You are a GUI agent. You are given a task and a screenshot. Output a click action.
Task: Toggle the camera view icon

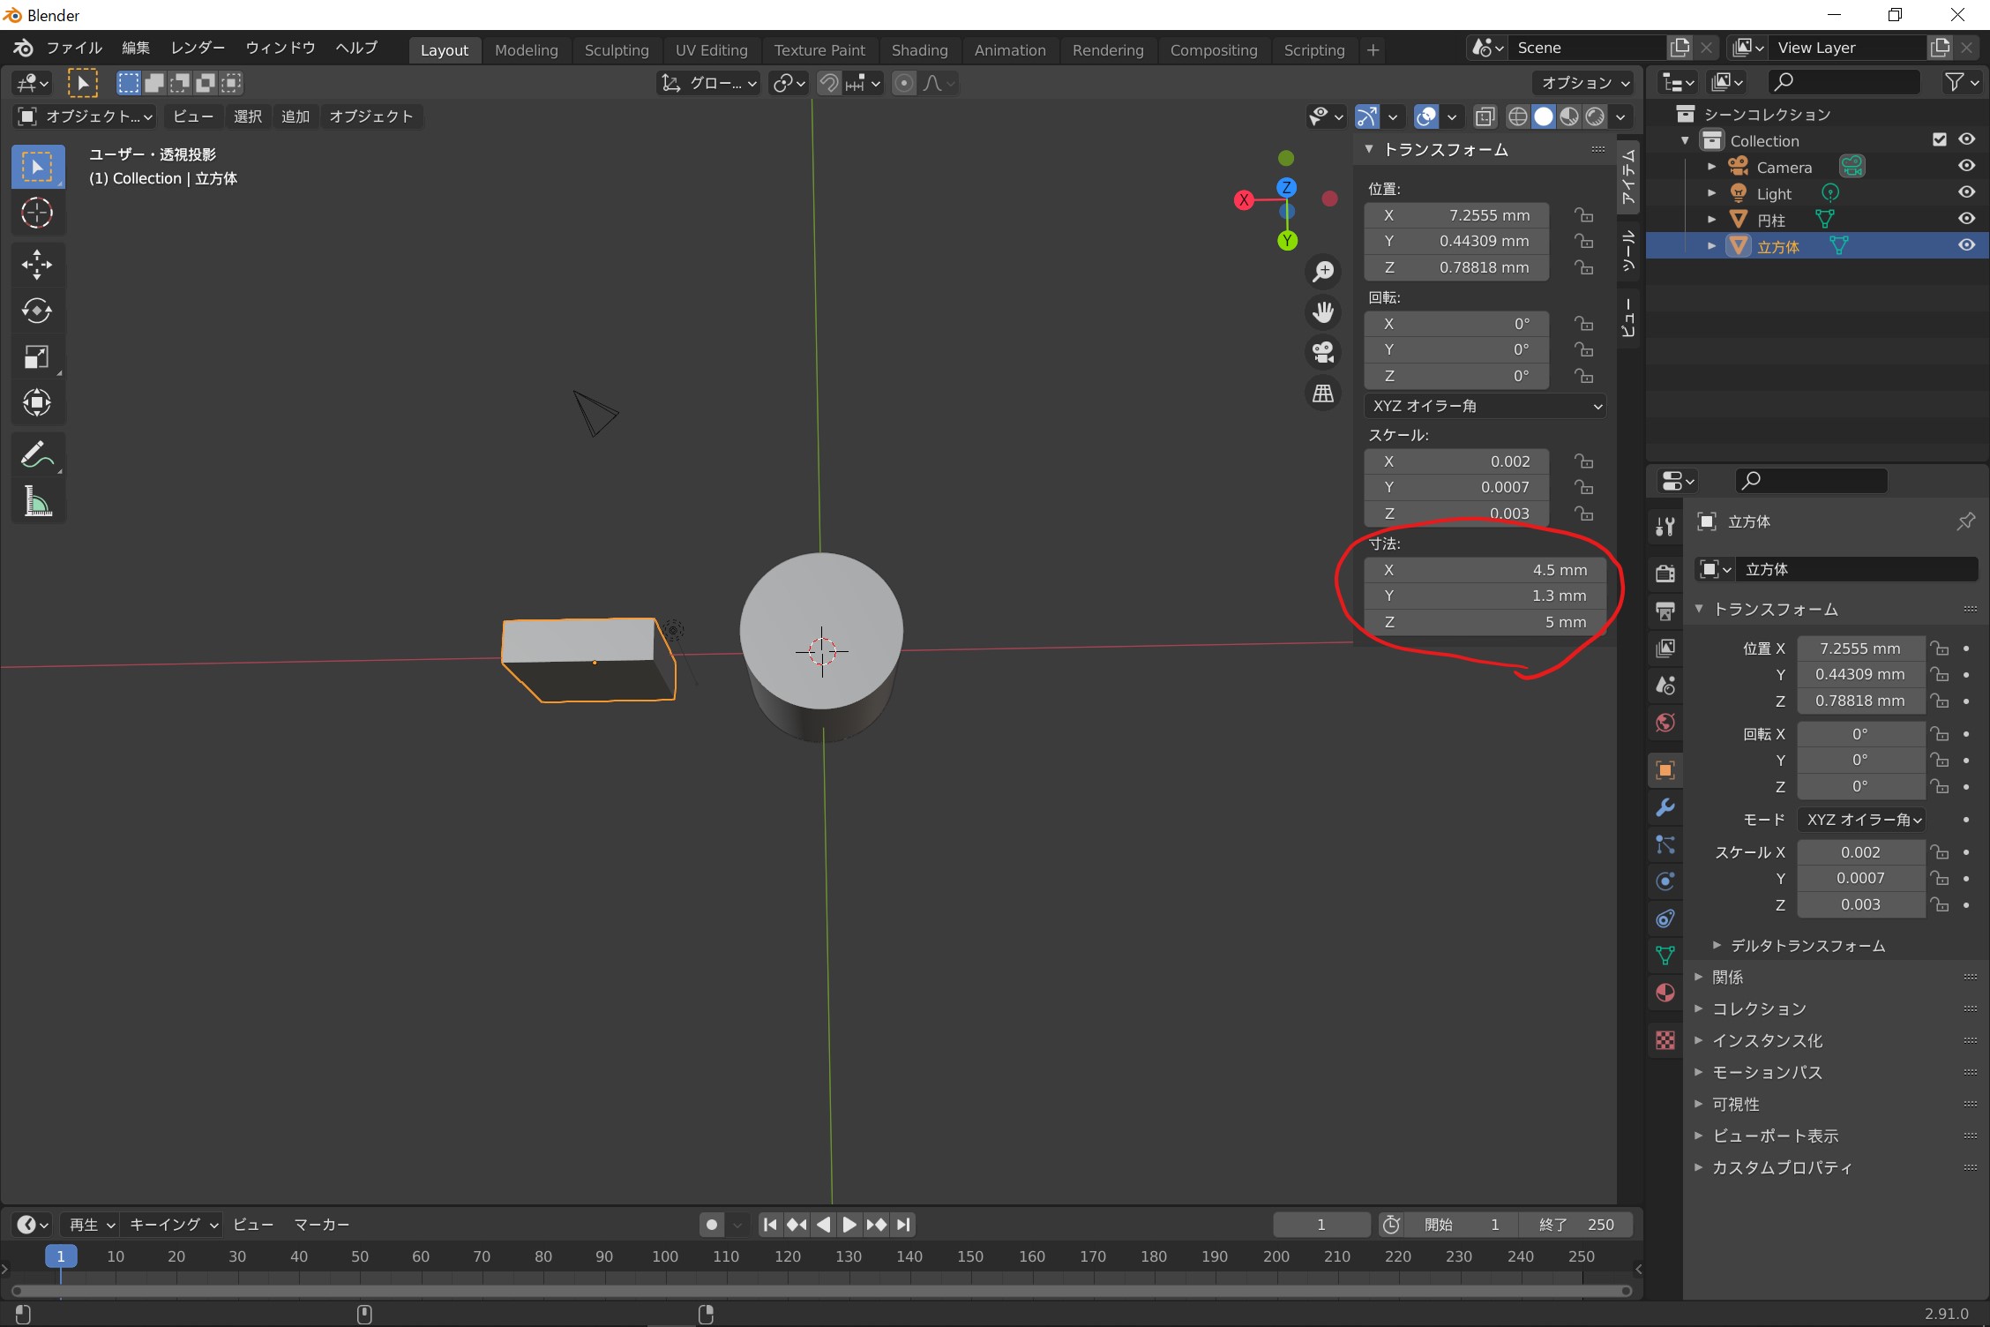(x=1323, y=352)
